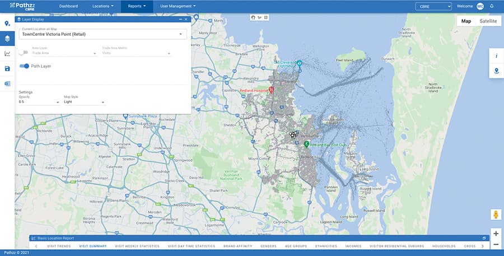Select the hand pan drawing tool on map
Image resolution: width=504 pixels, height=256 pixels.
click(x=253, y=17)
